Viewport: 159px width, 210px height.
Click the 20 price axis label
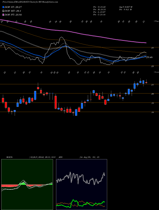[152, 94]
